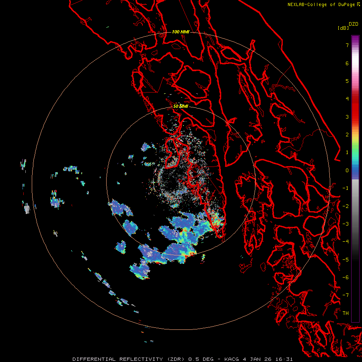Select the 0 tick label on color scale
Viewport: 362px width, 362px height.
347,171
